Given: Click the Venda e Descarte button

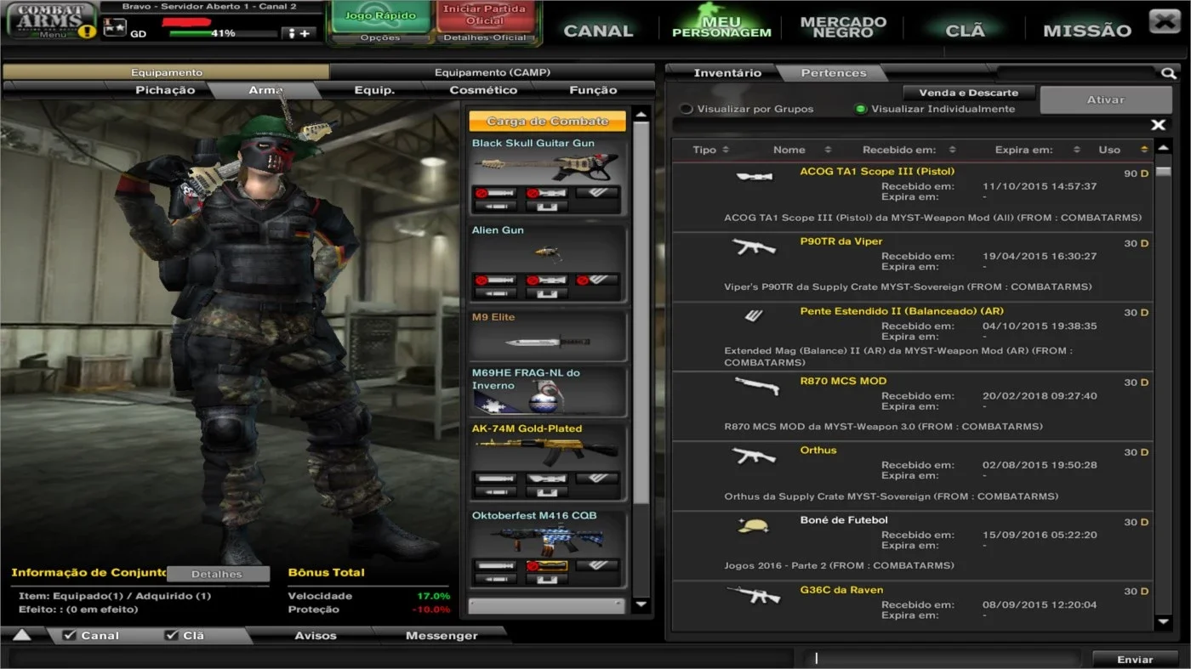Looking at the screenshot, I should coord(967,93).
